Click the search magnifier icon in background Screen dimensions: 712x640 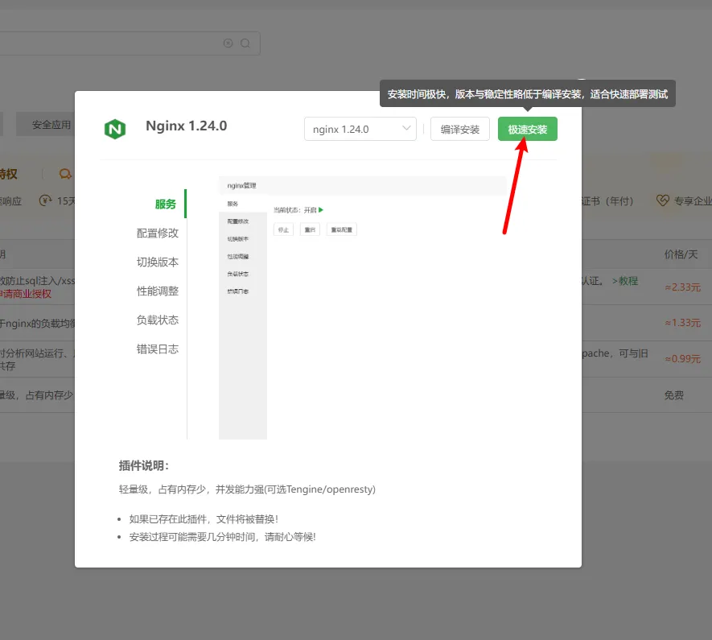(x=245, y=43)
